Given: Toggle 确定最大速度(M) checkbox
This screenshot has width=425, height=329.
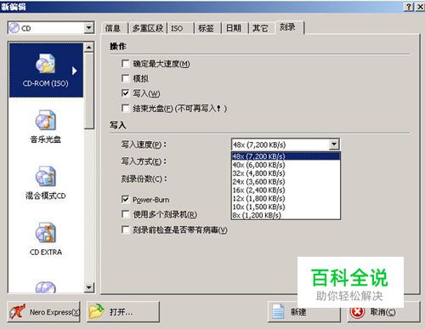Looking at the screenshot, I should coord(125,64).
